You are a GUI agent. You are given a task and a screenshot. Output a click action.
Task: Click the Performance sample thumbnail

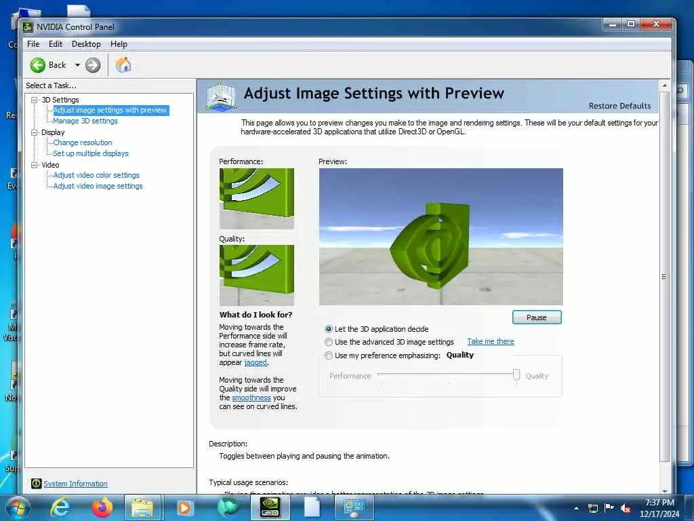[257, 199]
